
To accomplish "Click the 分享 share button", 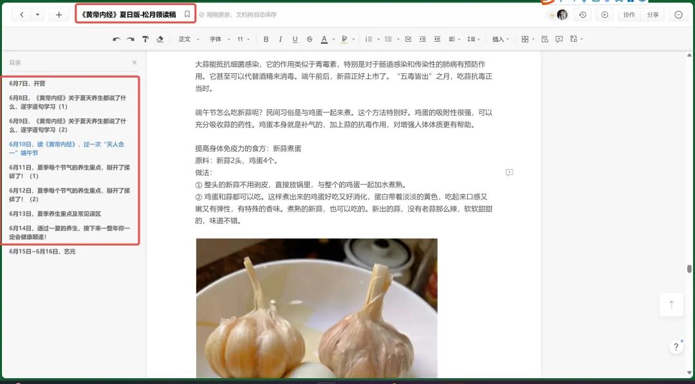I will 653,15.
